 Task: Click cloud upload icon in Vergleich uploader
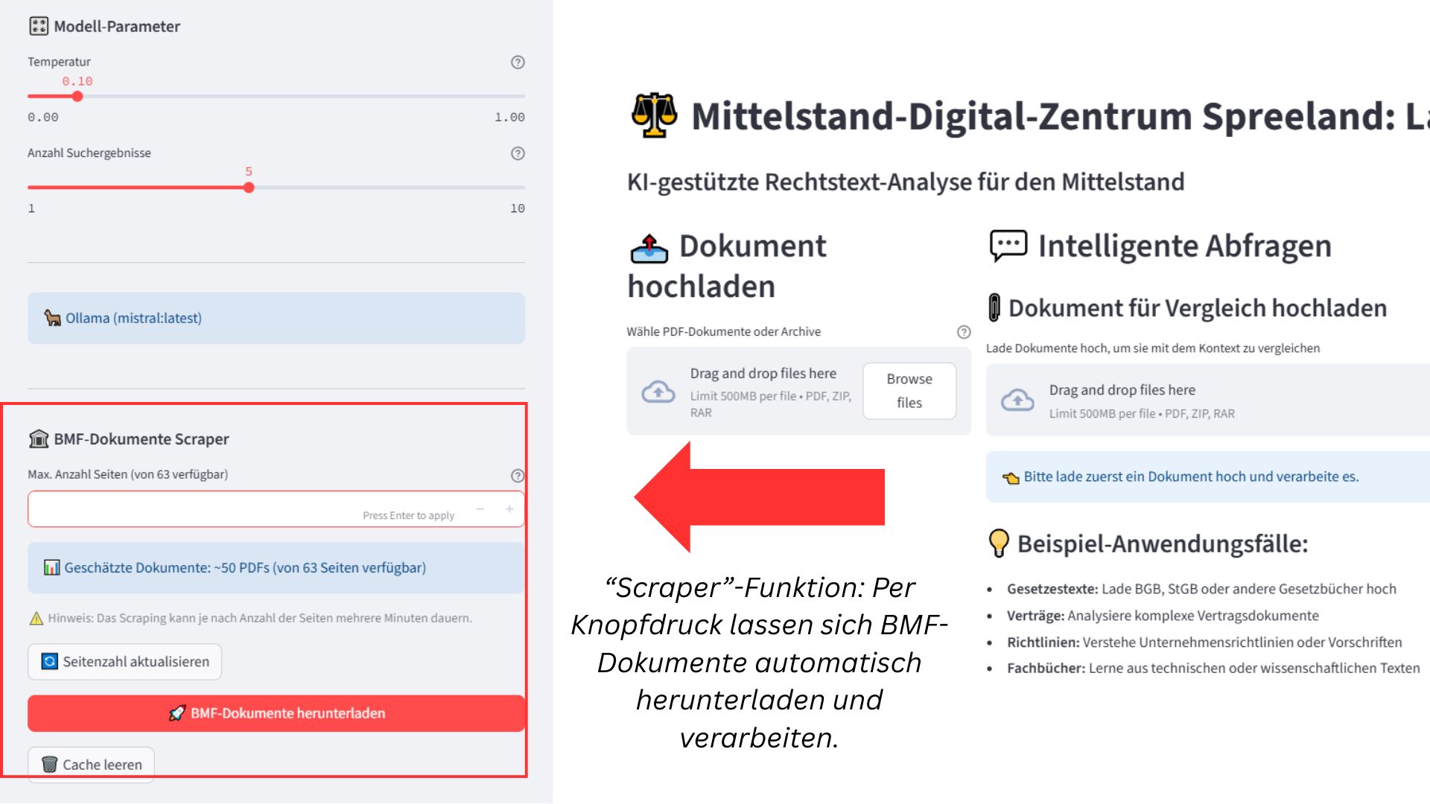tap(1017, 401)
